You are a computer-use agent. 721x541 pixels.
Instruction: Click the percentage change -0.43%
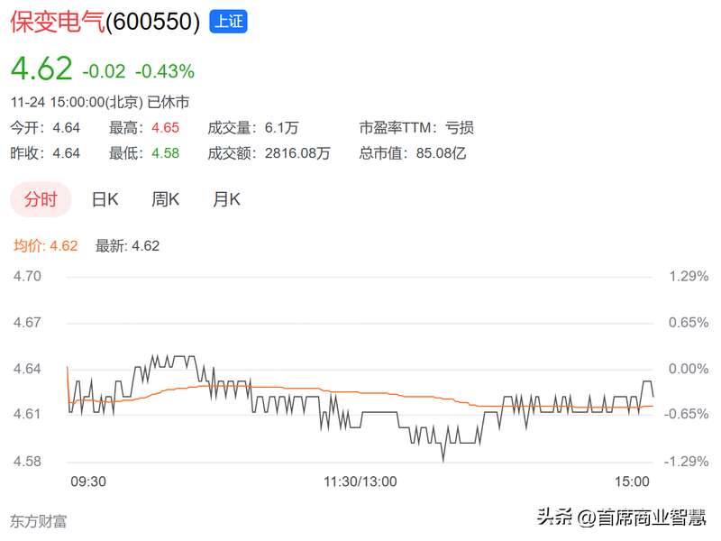click(x=165, y=71)
